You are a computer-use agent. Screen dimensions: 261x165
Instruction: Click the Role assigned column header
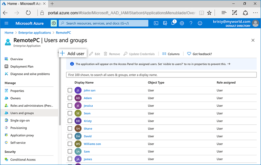pyautogui.click(x=226, y=83)
